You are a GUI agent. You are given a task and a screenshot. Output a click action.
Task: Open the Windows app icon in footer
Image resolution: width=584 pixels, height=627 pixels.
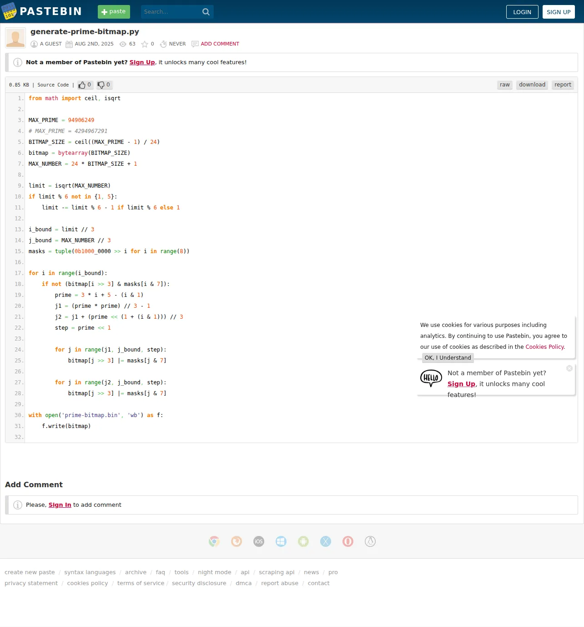pos(281,541)
